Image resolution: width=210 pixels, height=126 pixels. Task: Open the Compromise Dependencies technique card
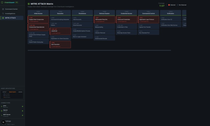[x=38, y=27]
